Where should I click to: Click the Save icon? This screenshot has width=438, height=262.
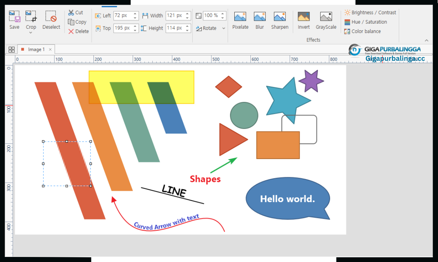point(14,16)
